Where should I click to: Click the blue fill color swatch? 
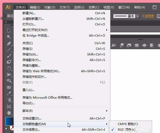tap(9, 121)
